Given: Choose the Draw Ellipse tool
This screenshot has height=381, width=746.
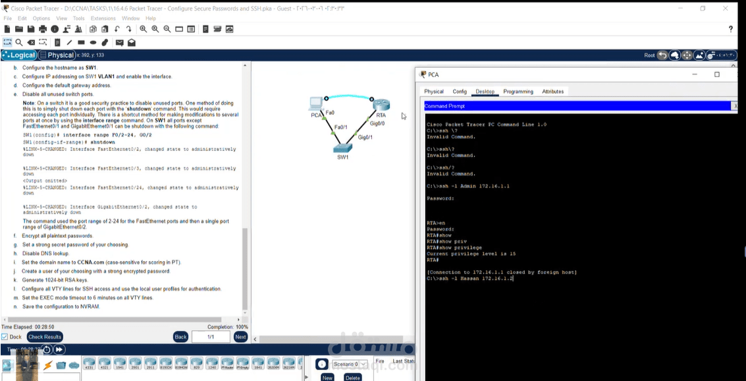Looking at the screenshot, I should click(93, 42).
